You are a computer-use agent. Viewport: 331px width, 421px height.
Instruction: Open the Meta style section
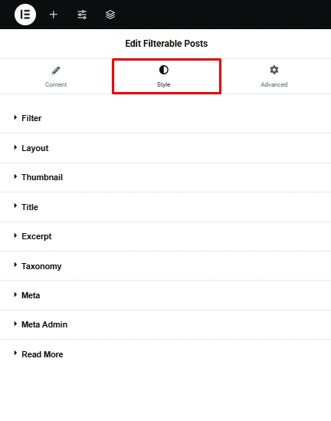pyautogui.click(x=165, y=295)
